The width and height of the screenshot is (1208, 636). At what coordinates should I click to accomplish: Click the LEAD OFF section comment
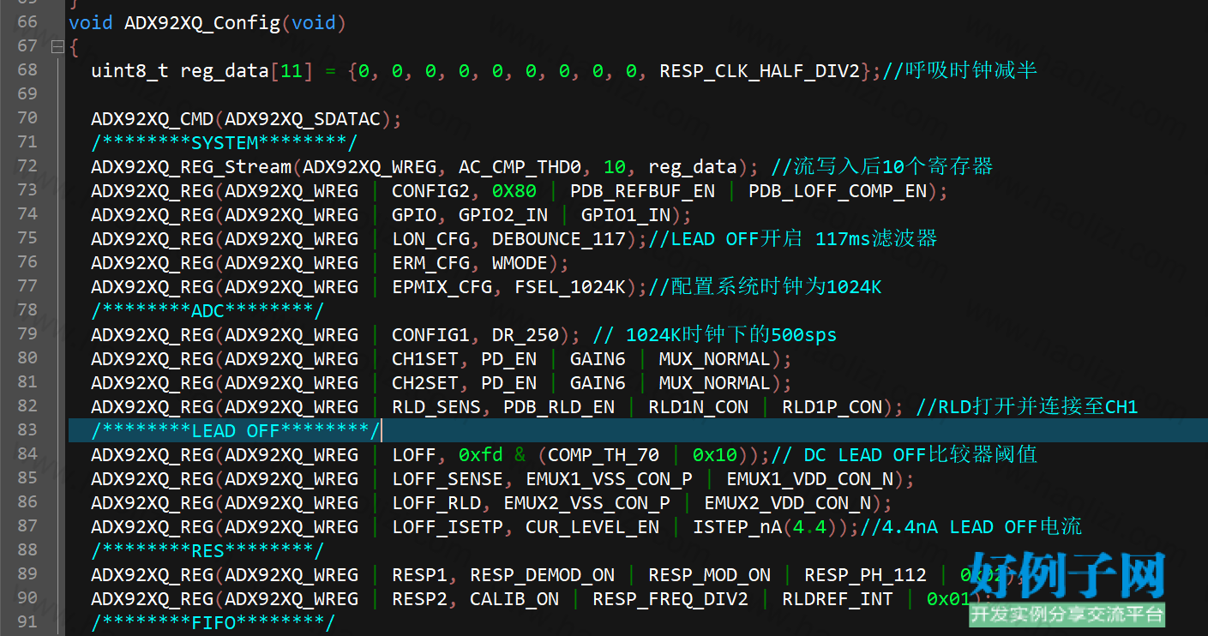tap(236, 430)
